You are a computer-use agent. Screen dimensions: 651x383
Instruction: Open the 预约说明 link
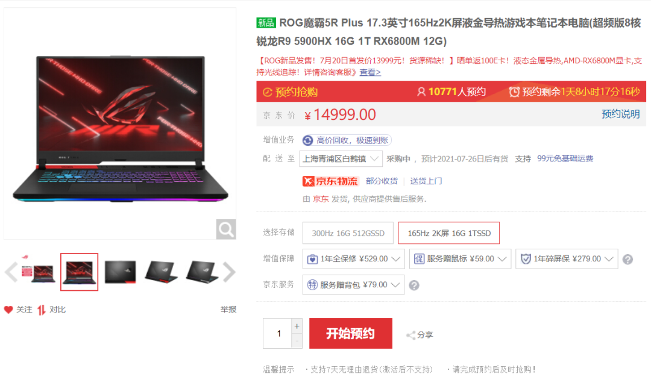[x=621, y=114]
